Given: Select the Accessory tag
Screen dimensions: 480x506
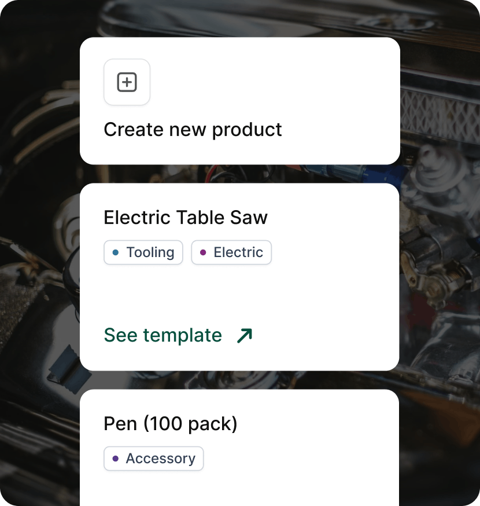Looking at the screenshot, I should pos(154,459).
